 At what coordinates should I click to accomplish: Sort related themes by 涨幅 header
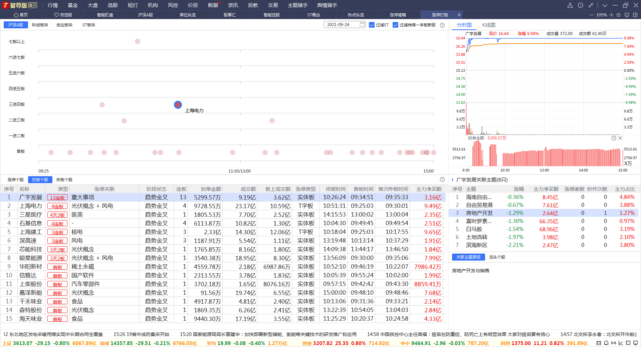(x=519, y=189)
